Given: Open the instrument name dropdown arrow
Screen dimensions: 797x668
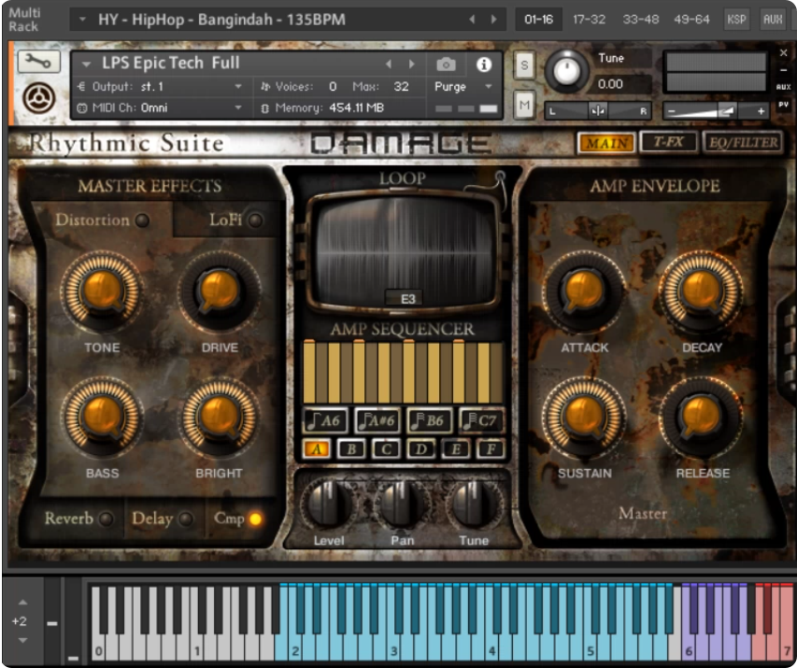Looking at the screenshot, I should [x=86, y=64].
